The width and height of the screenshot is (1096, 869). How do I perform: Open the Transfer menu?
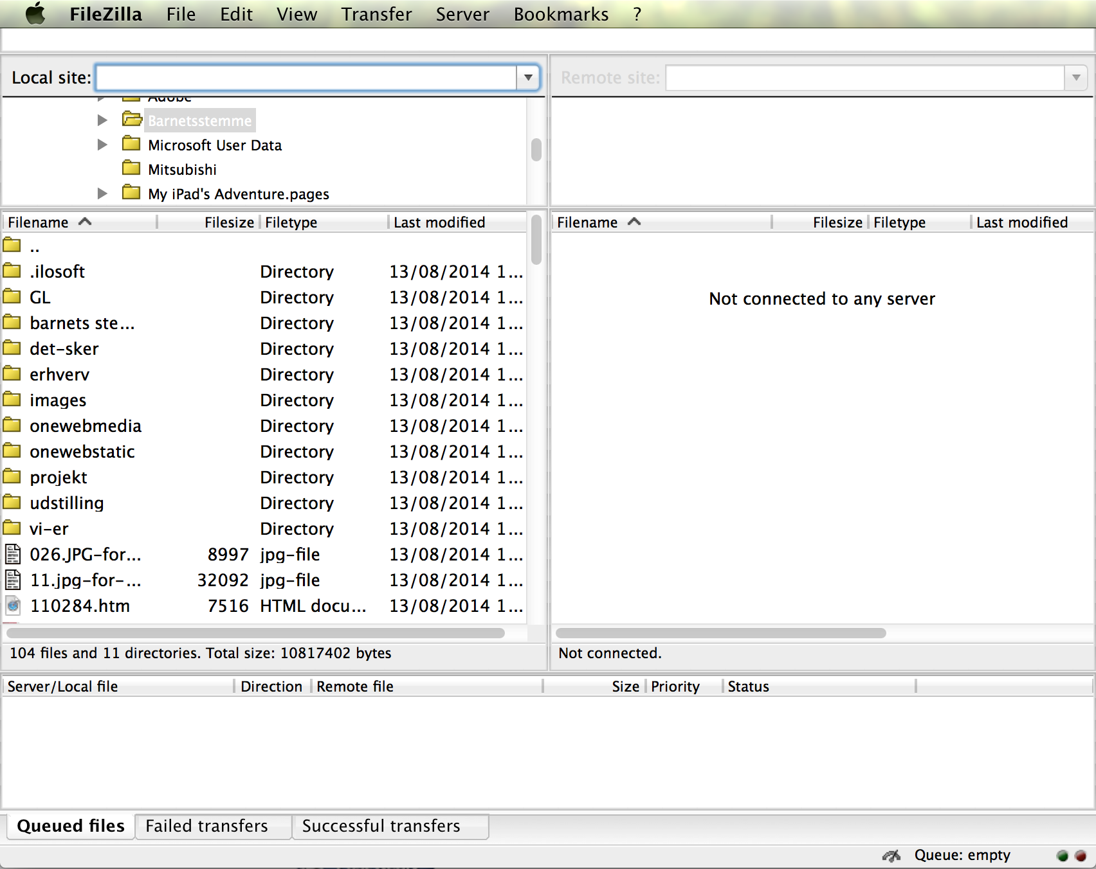(376, 14)
